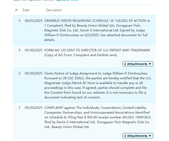Click the # column header
This screenshot has width=169, height=141.
click(x=16, y=10)
